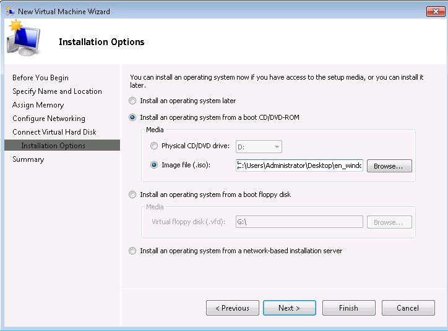Open the Configure Networking step
Image resolution: width=448 pixels, height=331 pixels.
[49, 119]
